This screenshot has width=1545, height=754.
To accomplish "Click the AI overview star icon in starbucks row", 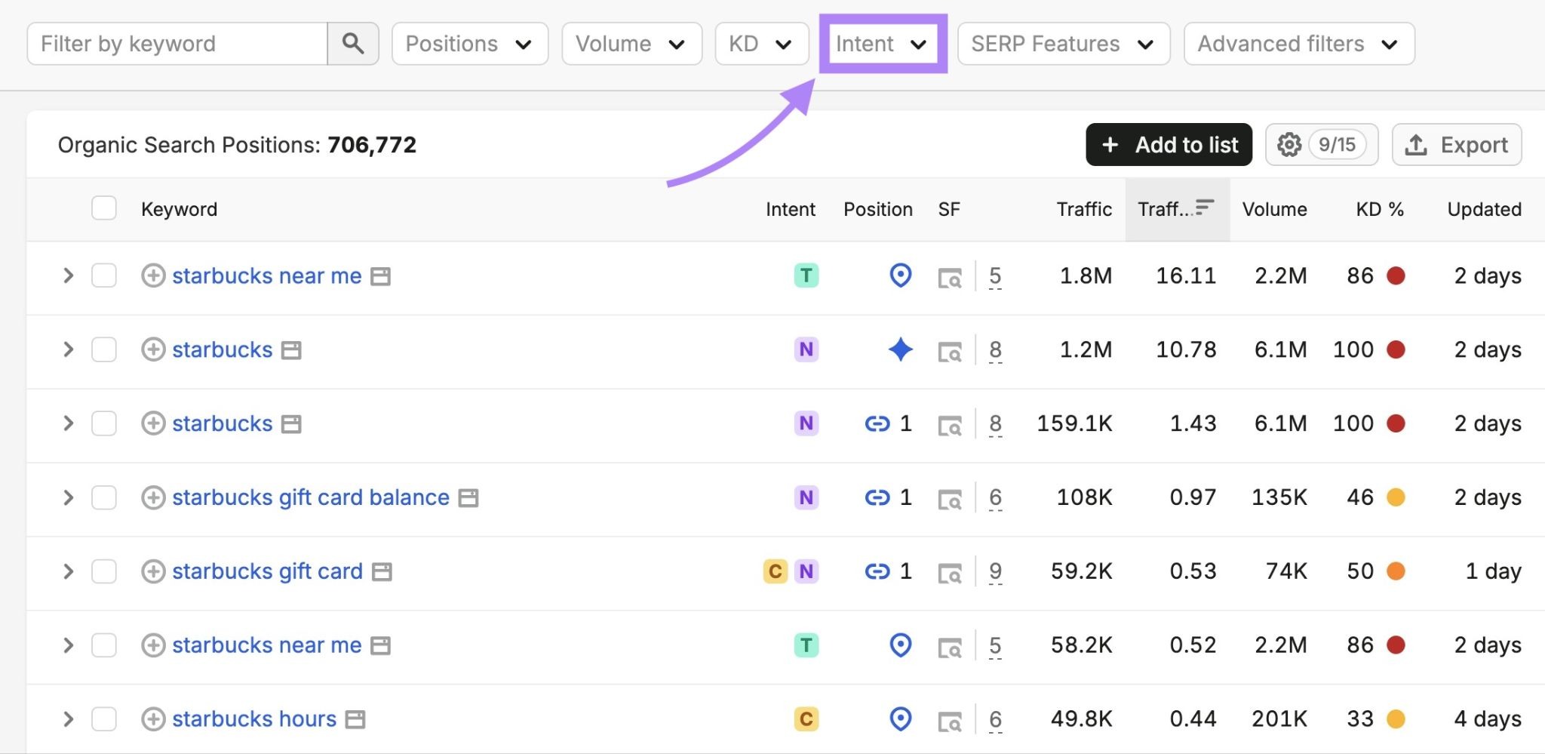I will (901, 349).
